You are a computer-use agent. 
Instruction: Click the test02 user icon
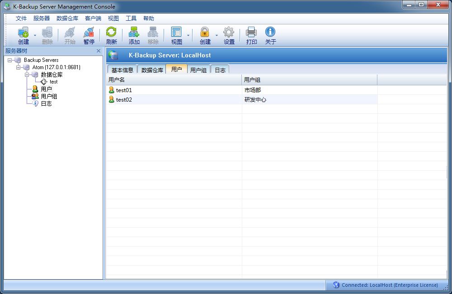pos(112,100)
